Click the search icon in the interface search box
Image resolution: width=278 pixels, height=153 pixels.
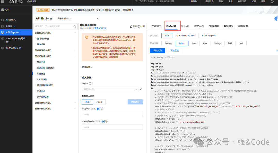coord(75,27)
